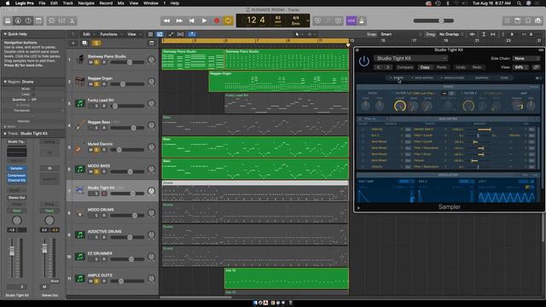Open the Navigate menu
Viewport: 546px width, 307px height.
click(86, 3)
